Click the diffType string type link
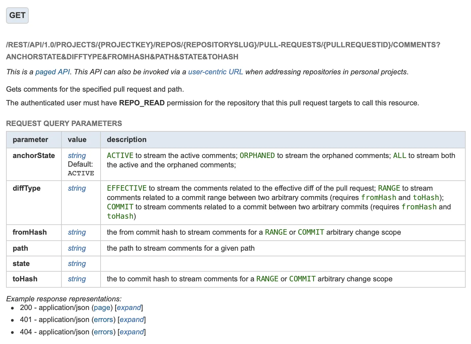The image size is (471, 344). (x=77, y=188)
